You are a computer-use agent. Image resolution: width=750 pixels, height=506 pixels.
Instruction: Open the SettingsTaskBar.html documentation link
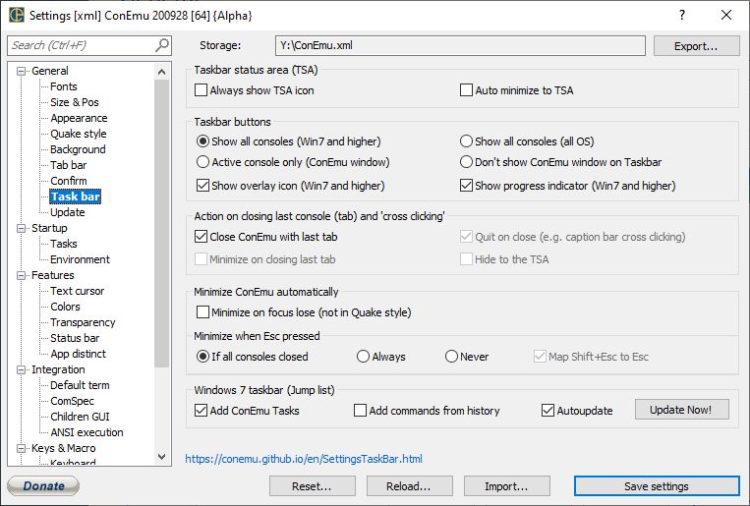point(304,459)
